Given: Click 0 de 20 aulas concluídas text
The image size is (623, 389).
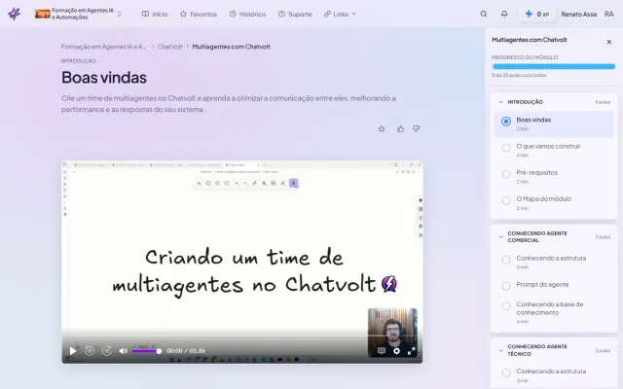Looking at the screenshot, I should tap(519, 75).
